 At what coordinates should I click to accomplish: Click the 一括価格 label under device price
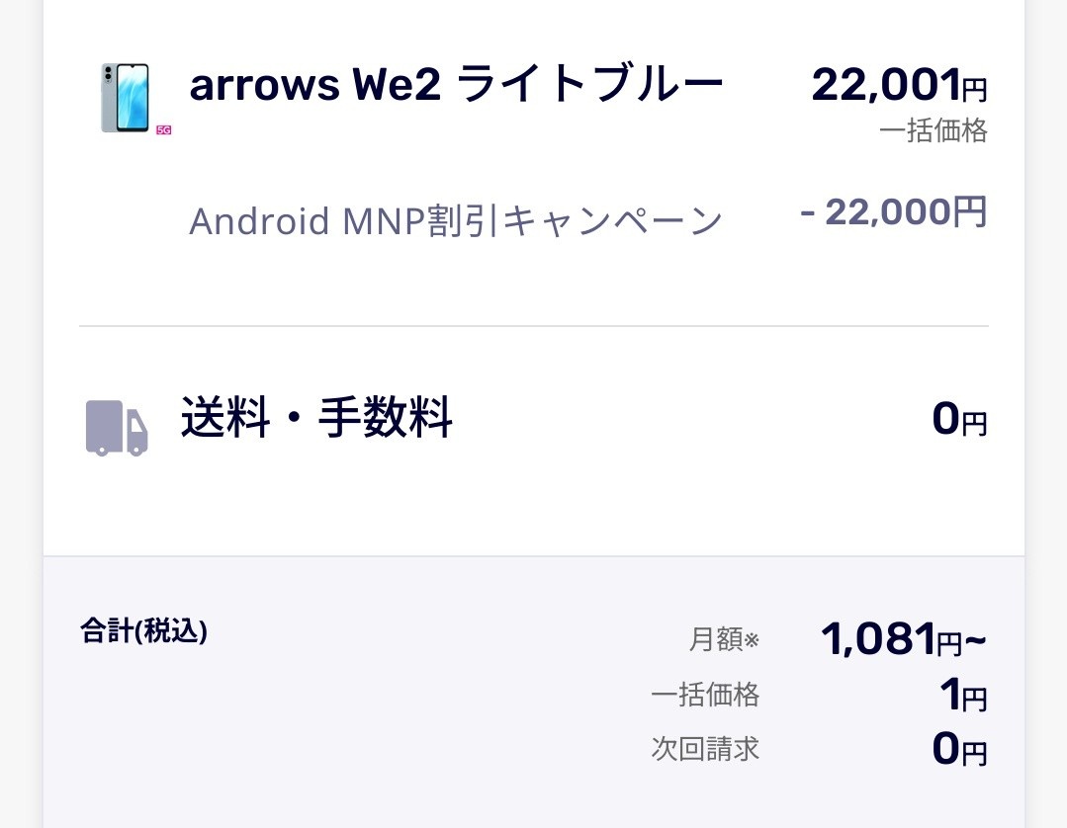point(933,130)
